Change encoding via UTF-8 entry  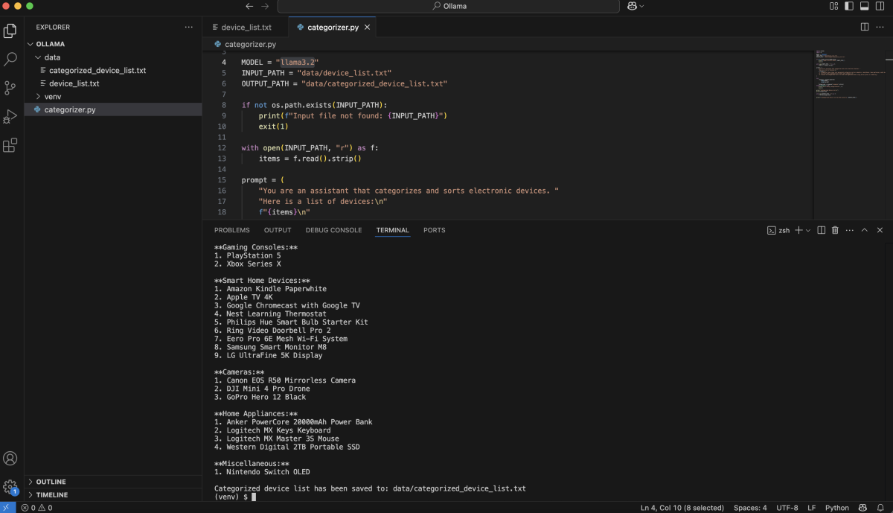(x=787, y=508)
